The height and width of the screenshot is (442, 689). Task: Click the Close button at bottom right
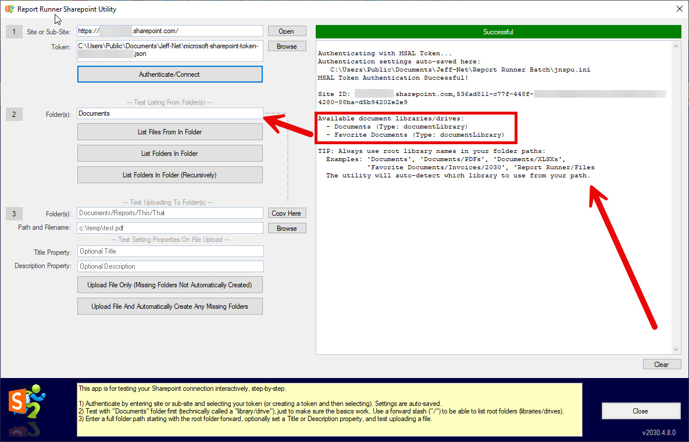pos(640,411)
